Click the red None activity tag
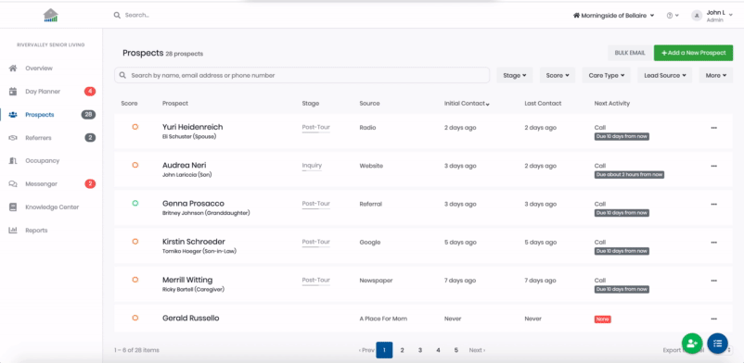Screen dimensions: 744x363 (x=602, y=319)
